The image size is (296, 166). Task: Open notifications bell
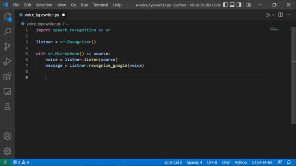pyautogui.click(x=289, y=162)
